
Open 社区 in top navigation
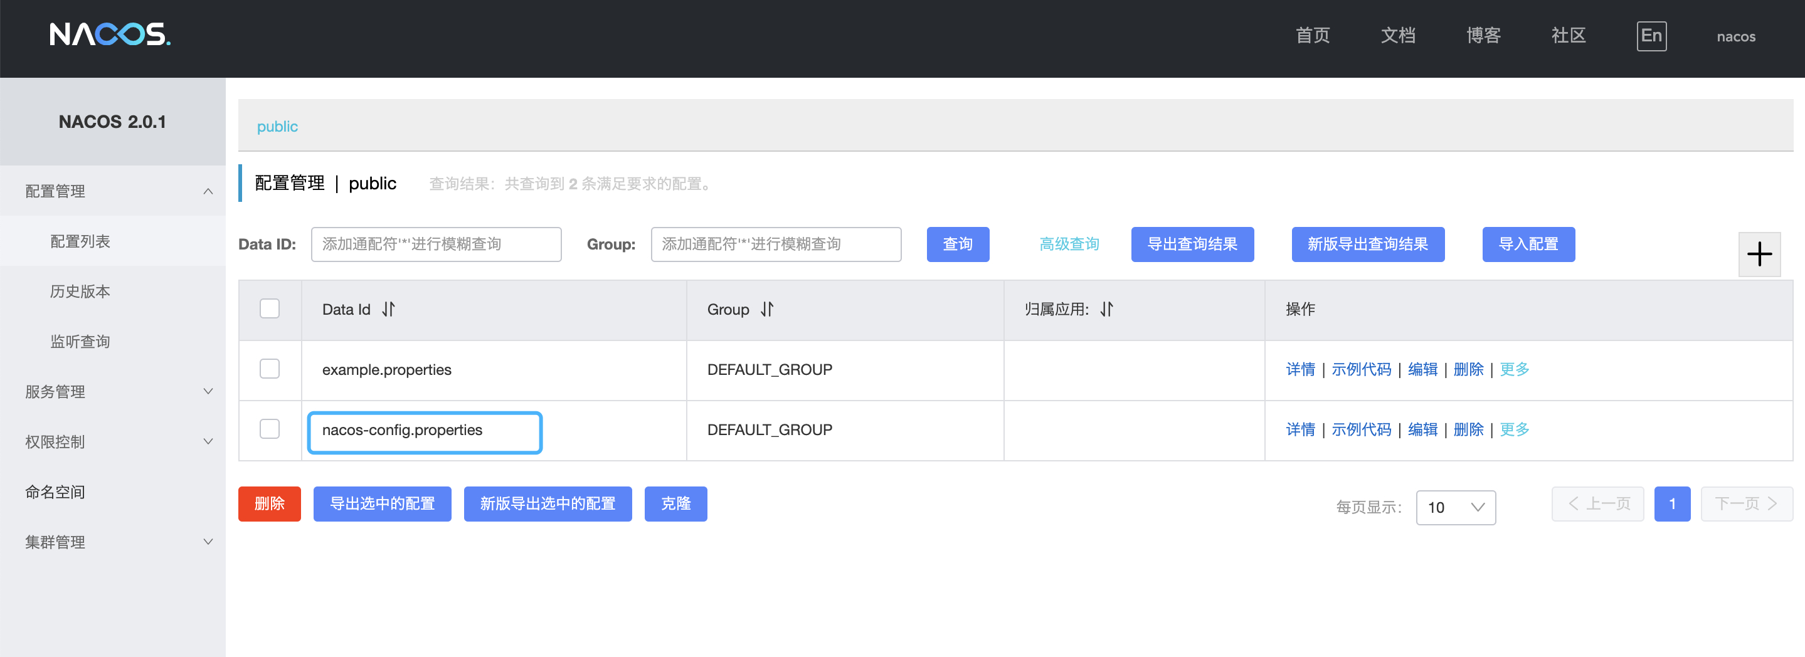[1568, 36]
